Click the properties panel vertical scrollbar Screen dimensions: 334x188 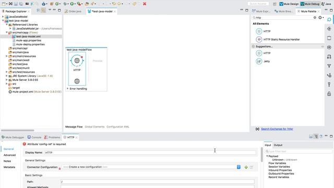(261, 155)
